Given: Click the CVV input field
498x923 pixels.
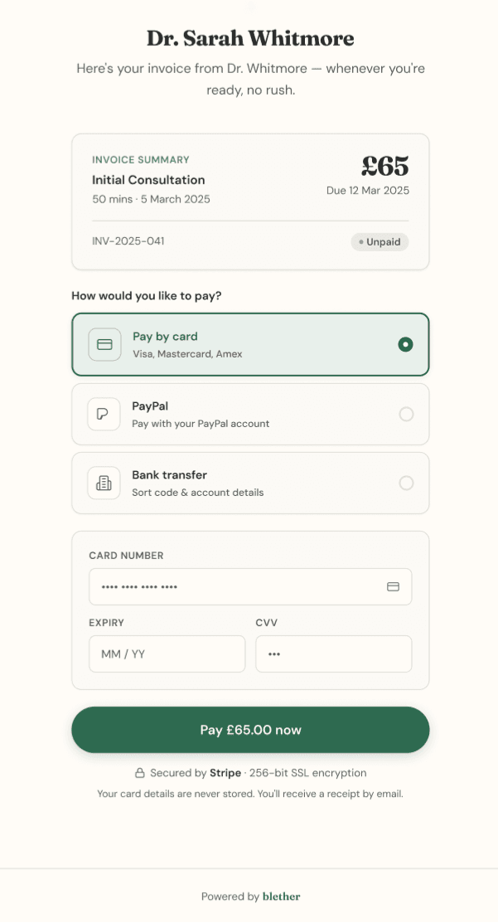Looking at the screenshot, I should [333, 653].
